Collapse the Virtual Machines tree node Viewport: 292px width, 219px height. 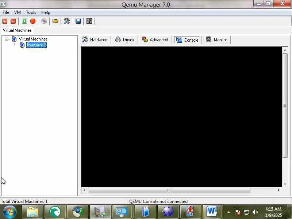[6, 39]
